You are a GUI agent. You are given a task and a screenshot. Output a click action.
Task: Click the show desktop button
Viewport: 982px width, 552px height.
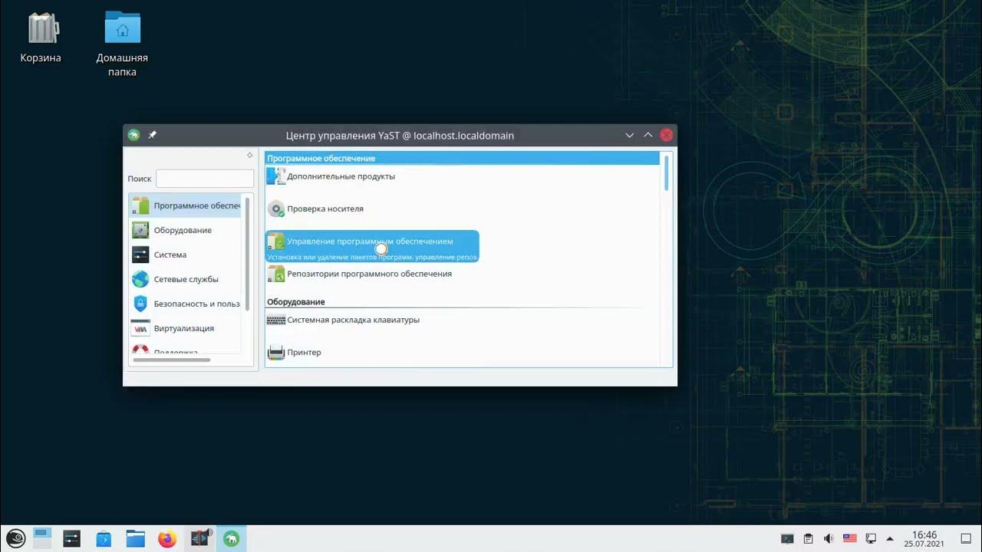pos(967,538)
